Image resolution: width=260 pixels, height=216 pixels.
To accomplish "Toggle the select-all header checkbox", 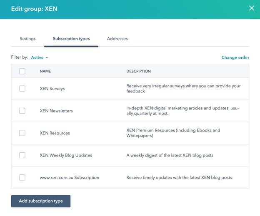I will [22, 71].
